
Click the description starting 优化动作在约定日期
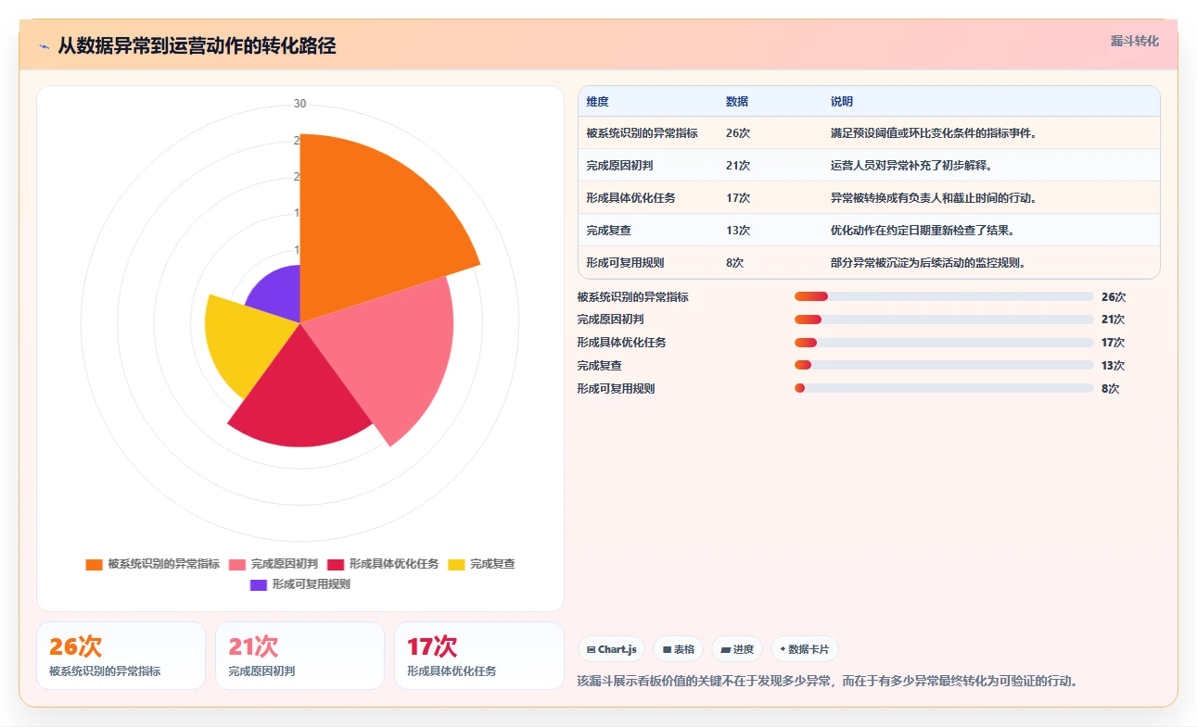tap(923, 231)
